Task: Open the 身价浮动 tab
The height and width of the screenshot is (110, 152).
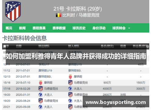Action: tap(99, 28)
